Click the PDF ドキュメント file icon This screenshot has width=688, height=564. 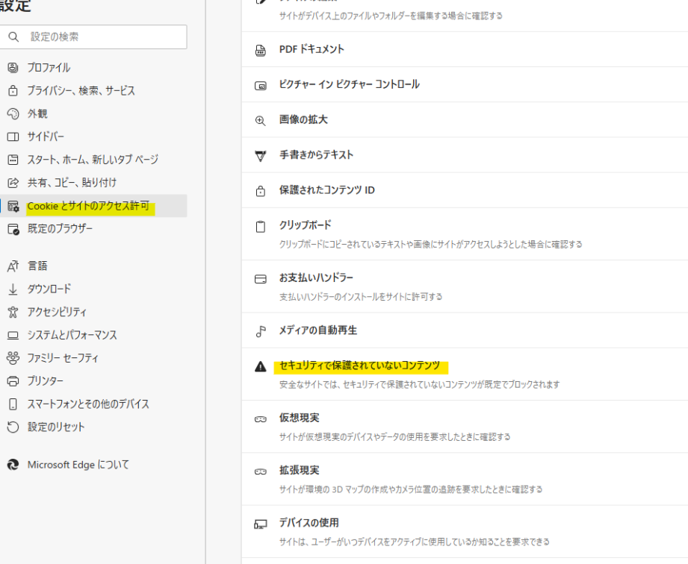click(x=261, y=50)
